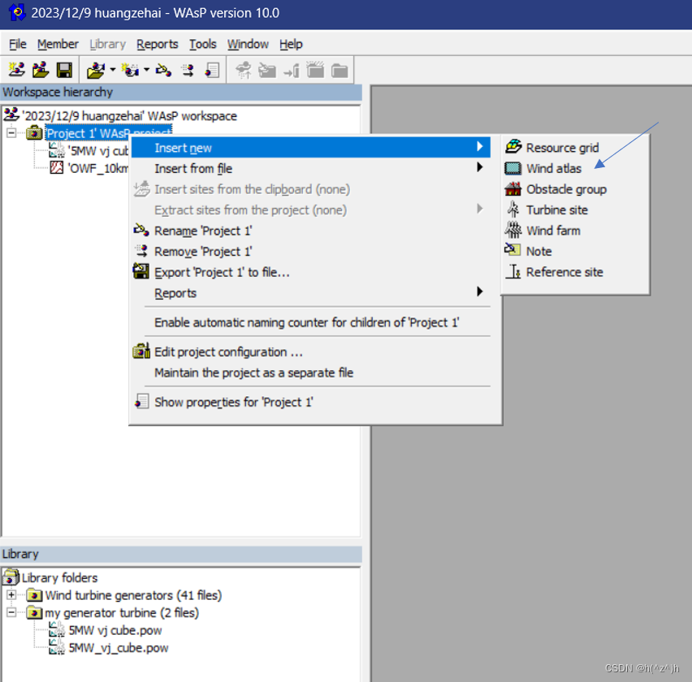Select the WAsP workspace root label
The image size is (692, 682).
130,115
